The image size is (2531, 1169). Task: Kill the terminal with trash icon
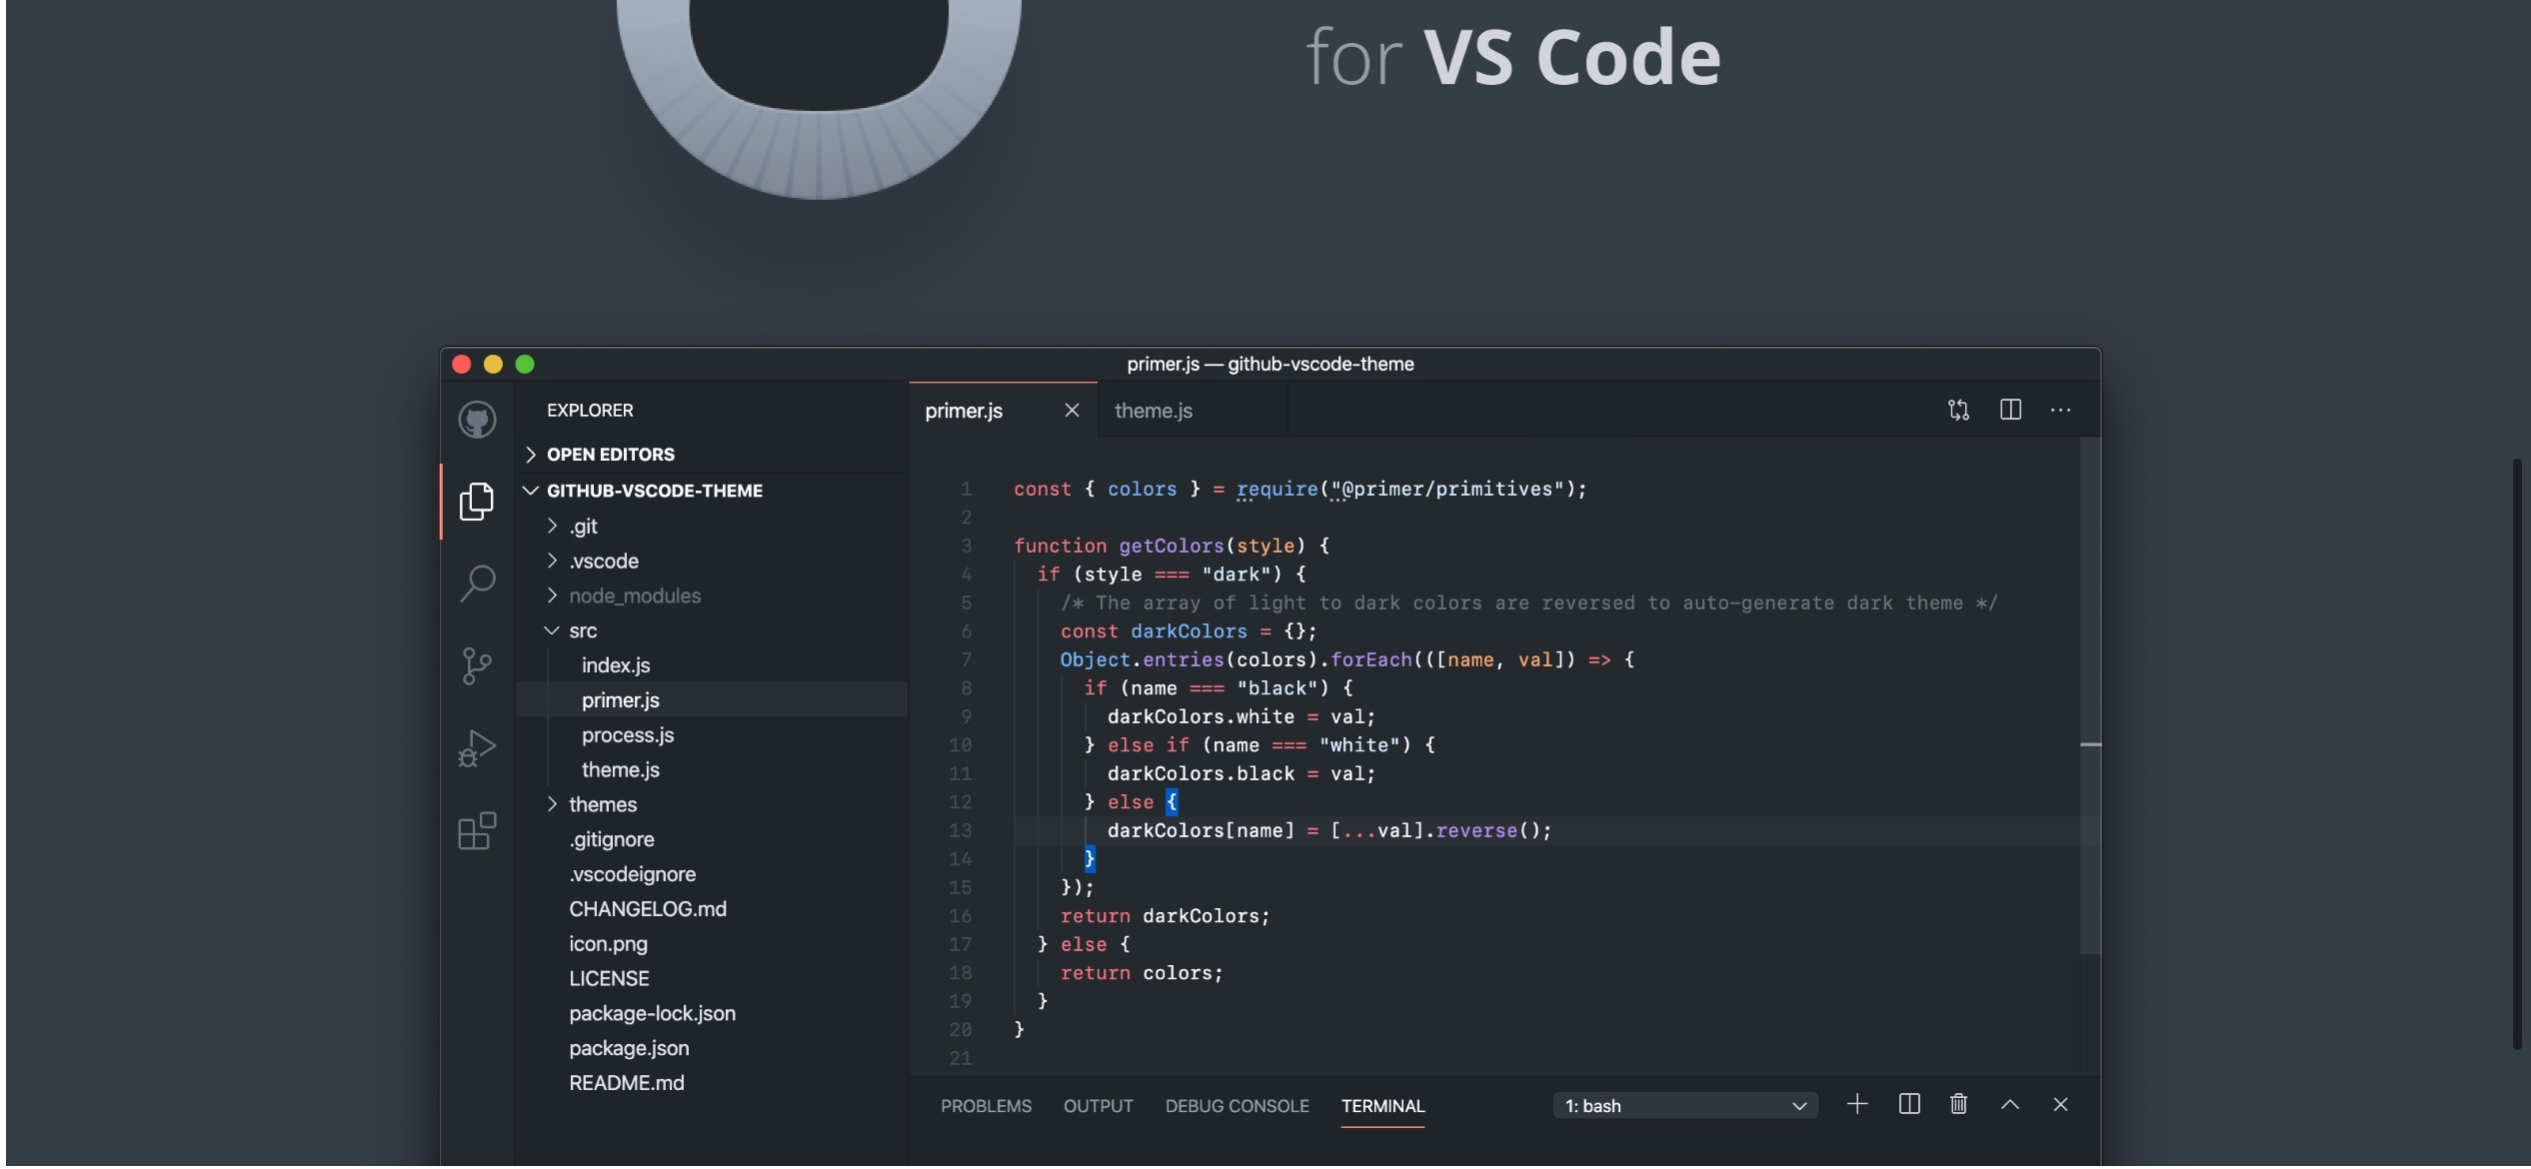click(x=1958, y=1105)
